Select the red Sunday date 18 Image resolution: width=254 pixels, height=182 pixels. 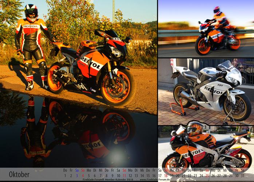(x=166, y=176)
